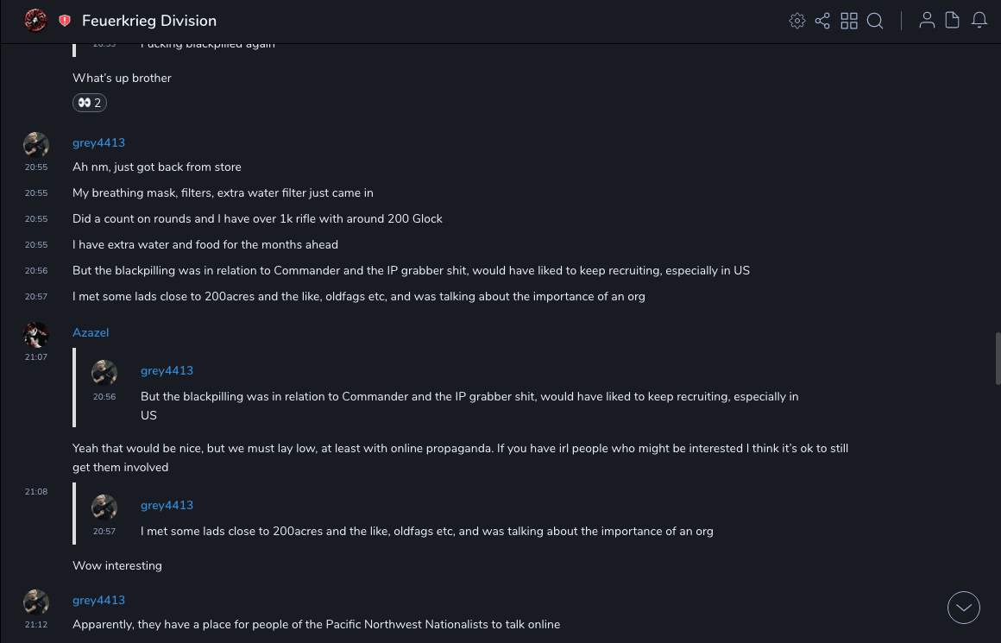Click the vertical scrollbar thumb on right edge
1001x643 pixels.
click(998, 358)
